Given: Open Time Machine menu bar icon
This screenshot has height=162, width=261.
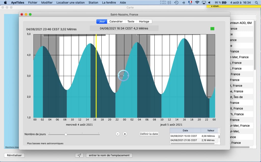Looking at the screenshot, I should [176, 3].
